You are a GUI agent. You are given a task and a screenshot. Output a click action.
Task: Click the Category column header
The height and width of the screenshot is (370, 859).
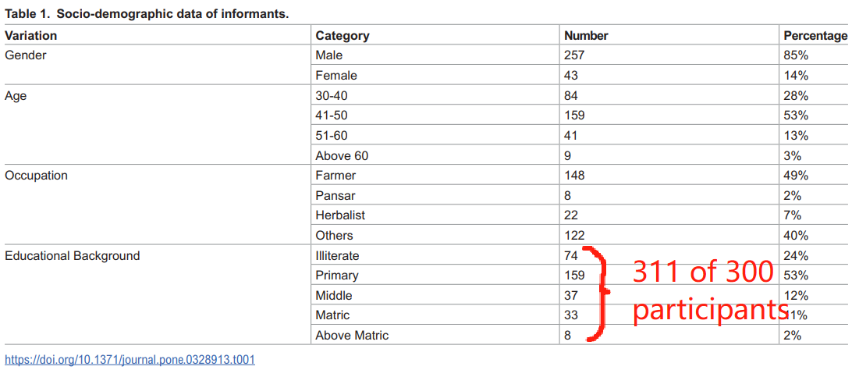(343, 36)
